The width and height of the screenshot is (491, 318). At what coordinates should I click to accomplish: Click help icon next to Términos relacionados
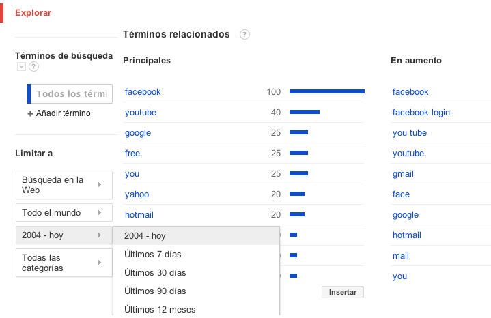(244, 34)
